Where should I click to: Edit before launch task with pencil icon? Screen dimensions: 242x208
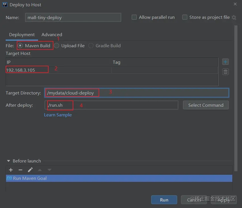tap(30, 170)
